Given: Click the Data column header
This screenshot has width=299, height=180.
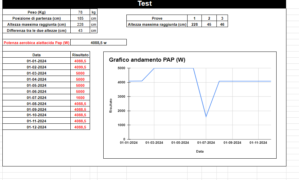Looking at the screenshot, I should 36,55.
